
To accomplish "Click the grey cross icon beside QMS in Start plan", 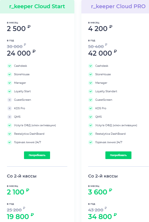I will pos(9,117).
